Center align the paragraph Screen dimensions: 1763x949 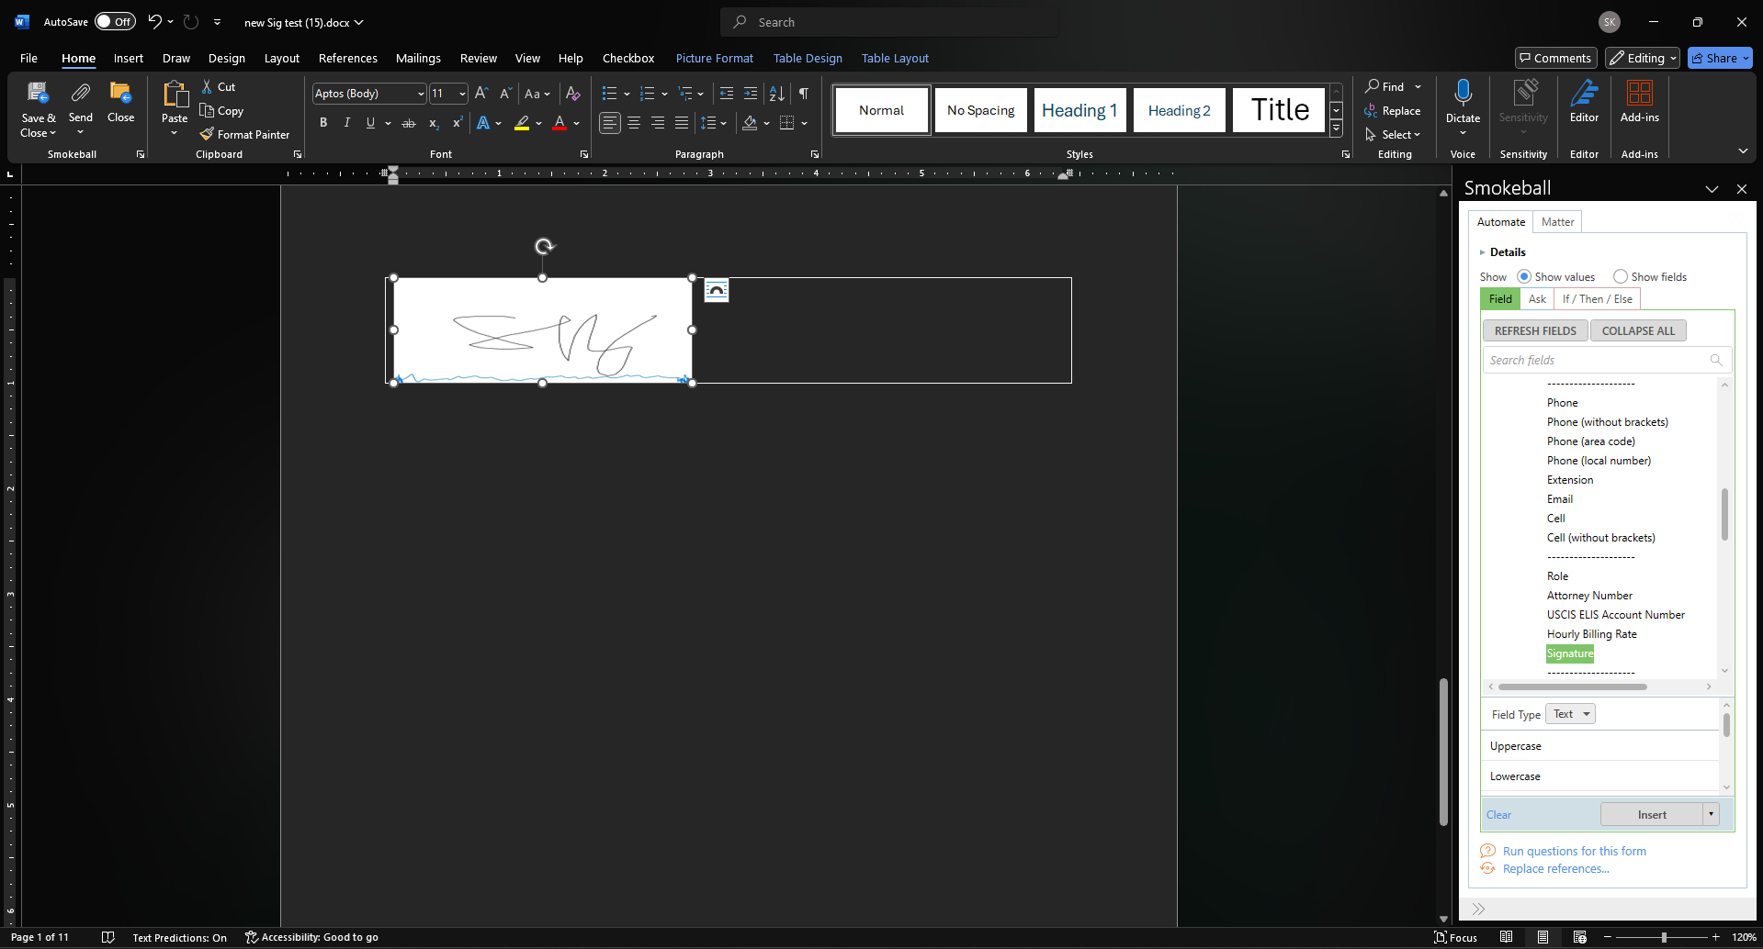[x=634, y=123]
